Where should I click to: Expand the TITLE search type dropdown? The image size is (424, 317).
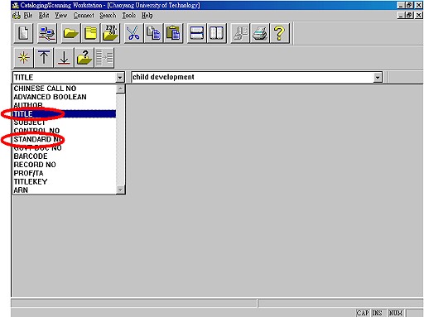pyautogui.click(x=120, y=78)
